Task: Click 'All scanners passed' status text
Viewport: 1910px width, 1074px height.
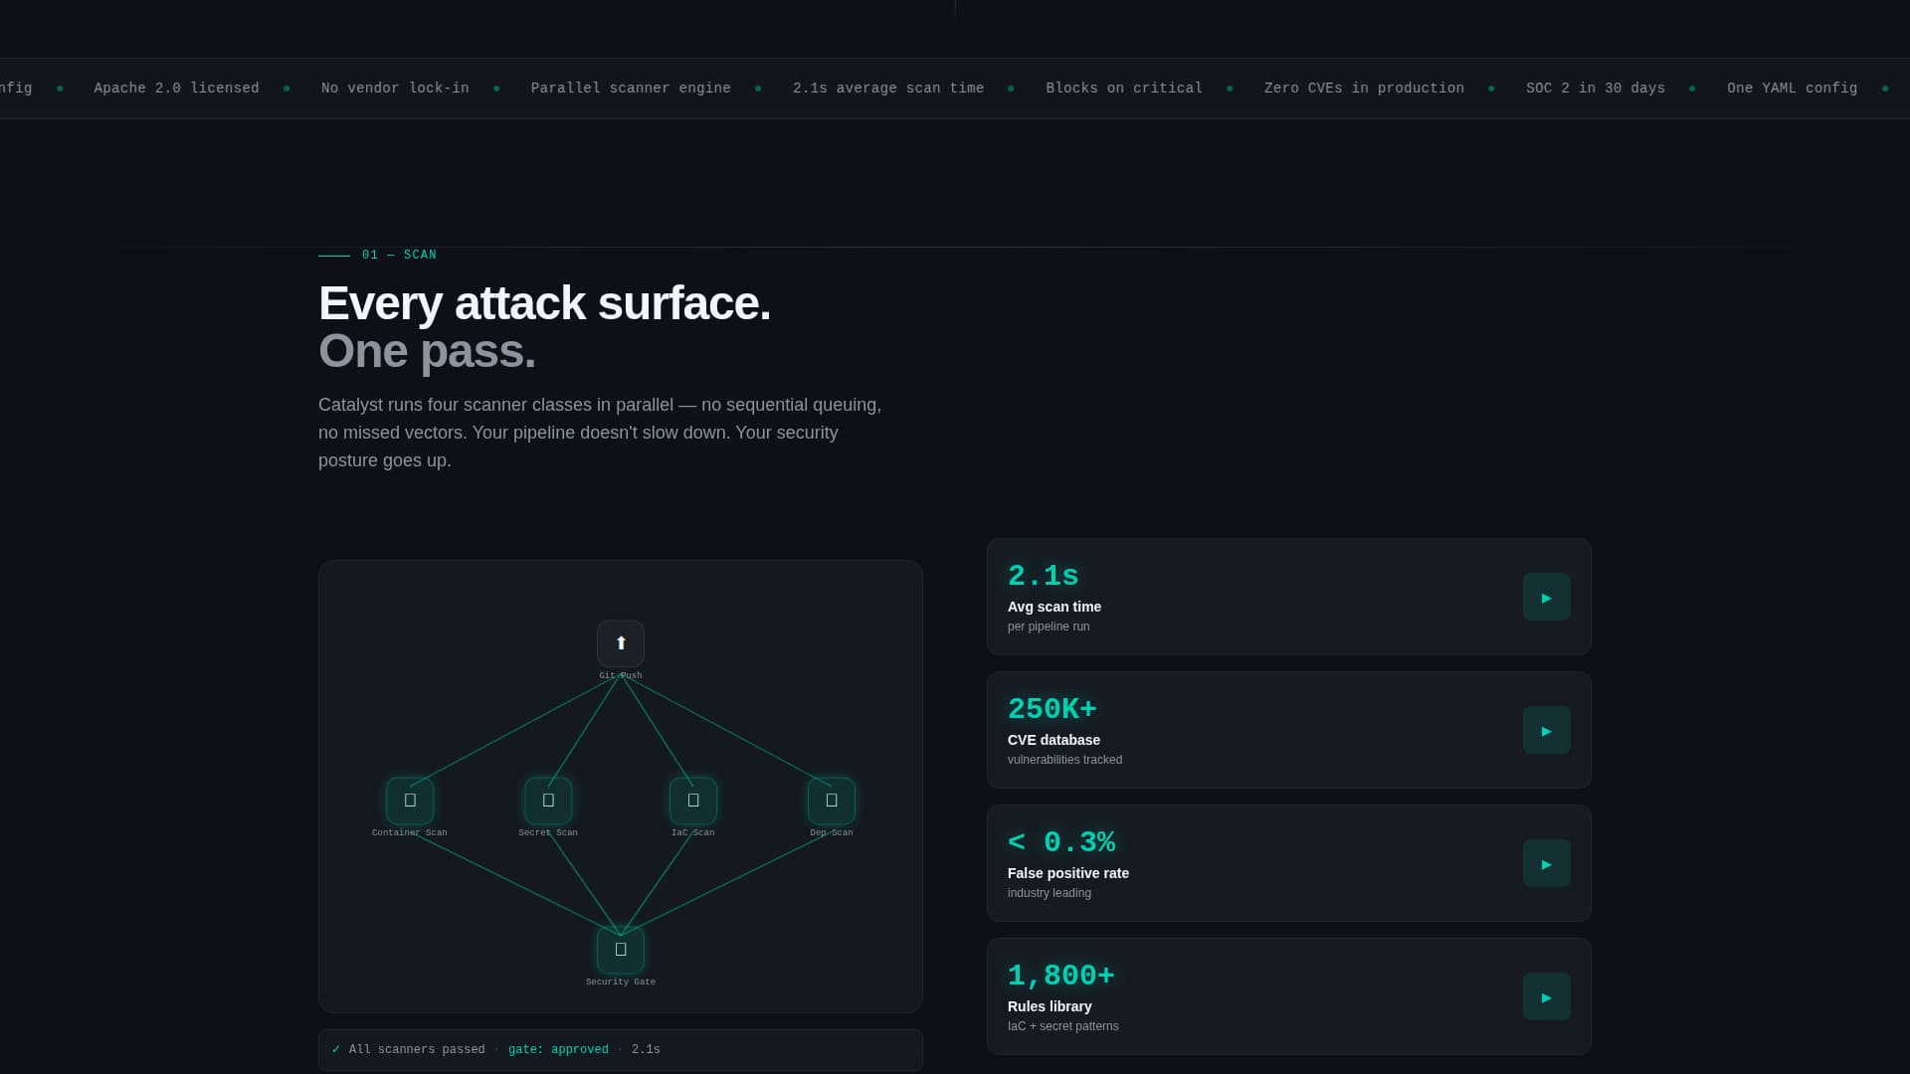Action: [x=417, y=1049]
